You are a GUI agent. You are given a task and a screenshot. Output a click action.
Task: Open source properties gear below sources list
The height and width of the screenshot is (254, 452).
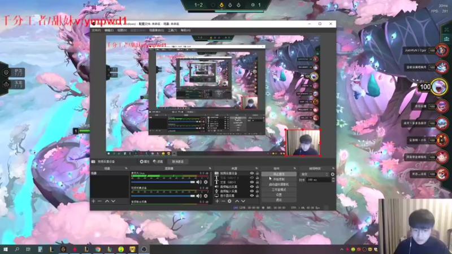(229, 201)
